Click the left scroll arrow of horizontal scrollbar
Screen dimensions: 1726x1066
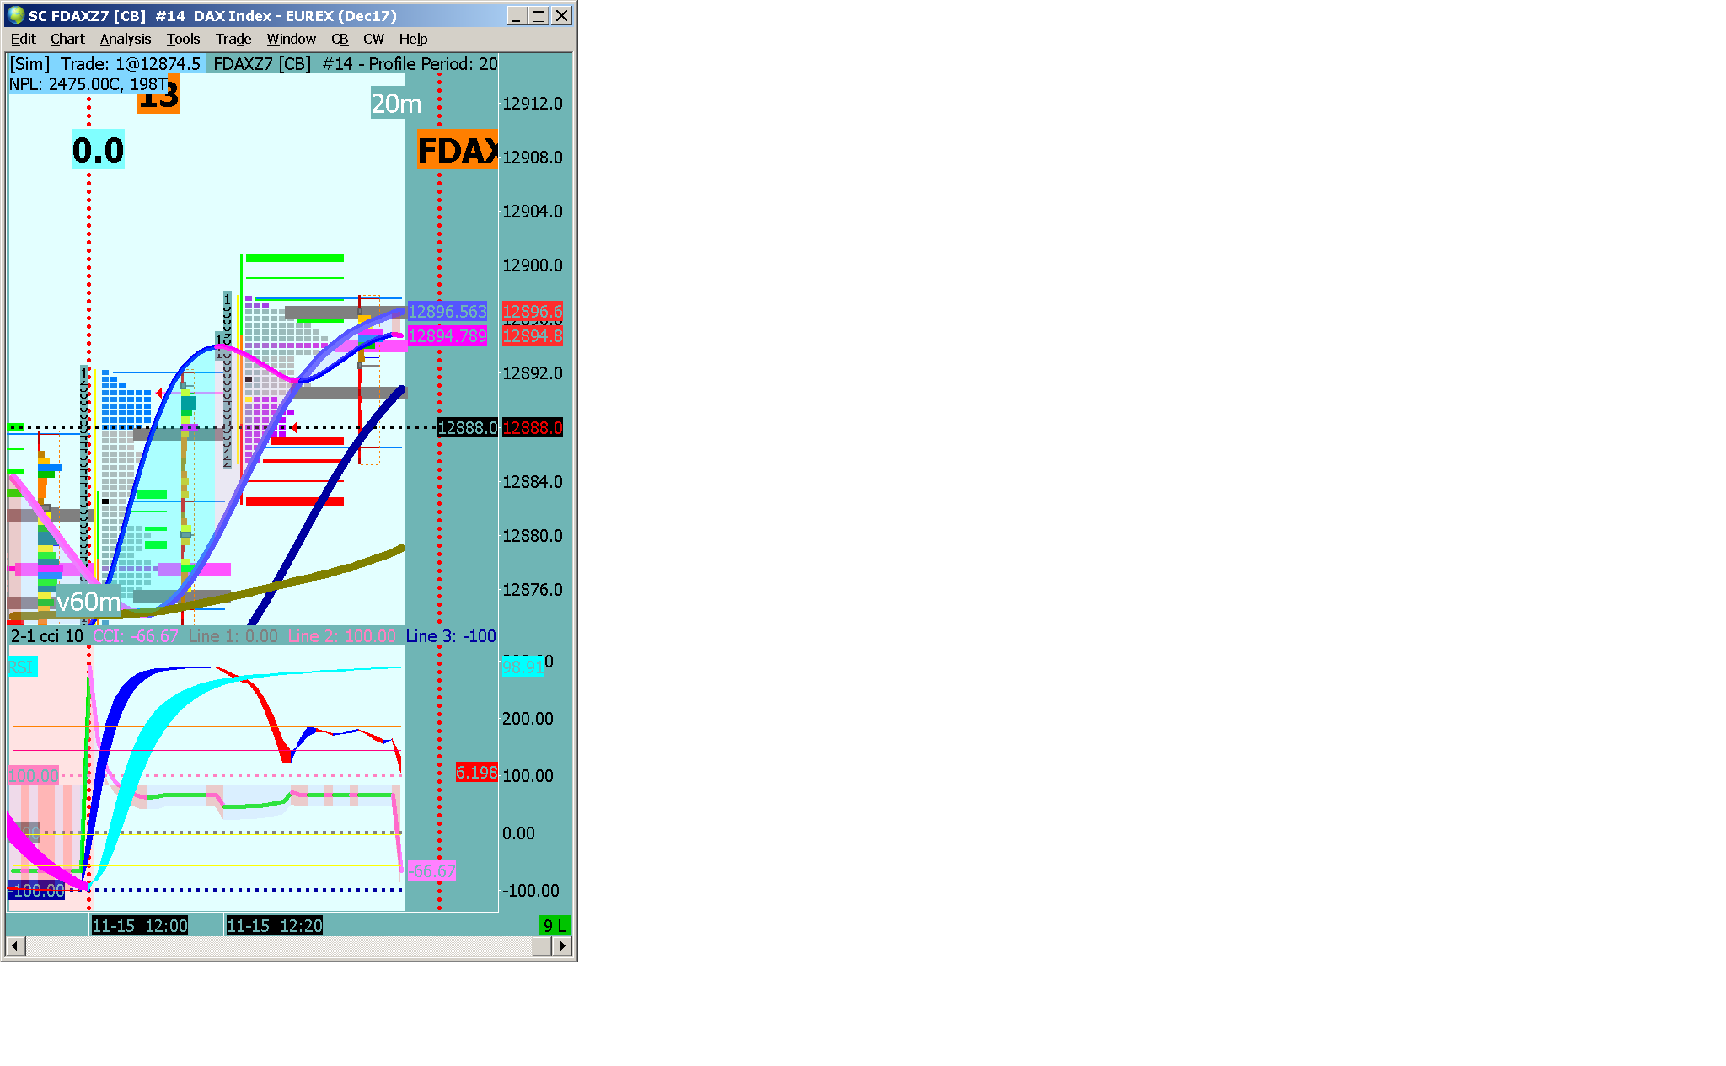15,946
